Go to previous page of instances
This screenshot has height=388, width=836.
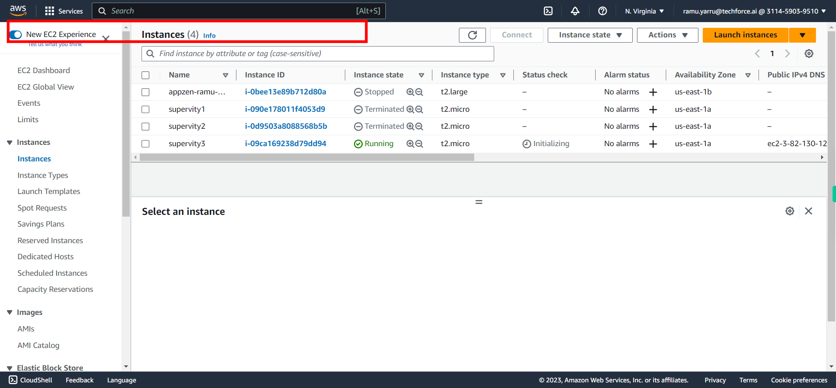757,54
